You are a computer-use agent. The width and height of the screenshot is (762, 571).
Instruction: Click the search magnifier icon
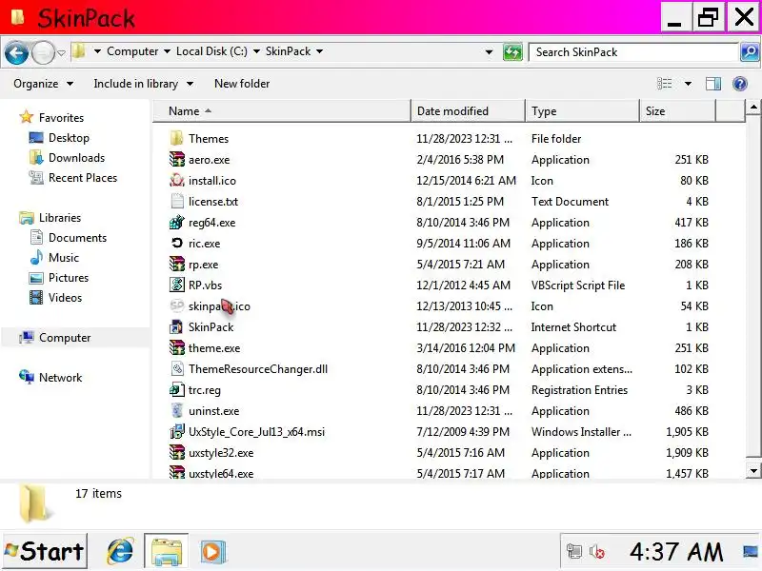click(x=750, y=52)
